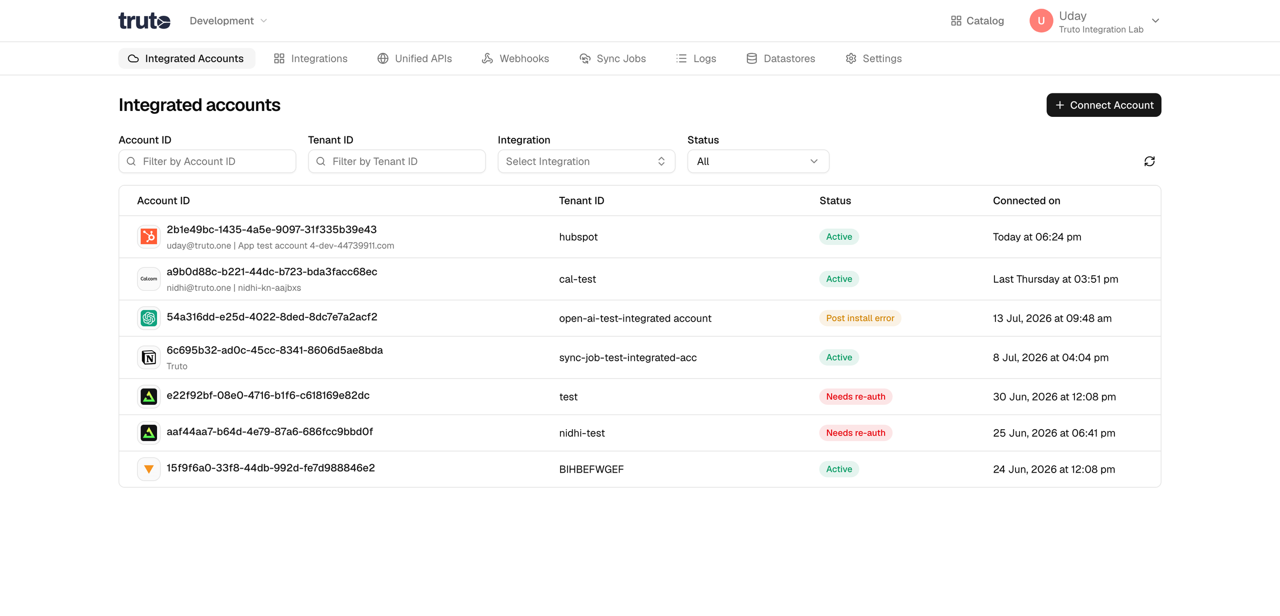The height and width of the screenshot is (616, 1280).
Task: Click the Cal.com integration icon
Action: (148, 279)
